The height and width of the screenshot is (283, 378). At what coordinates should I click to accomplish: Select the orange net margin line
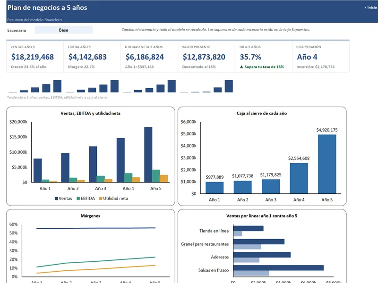tap(96, 269)
